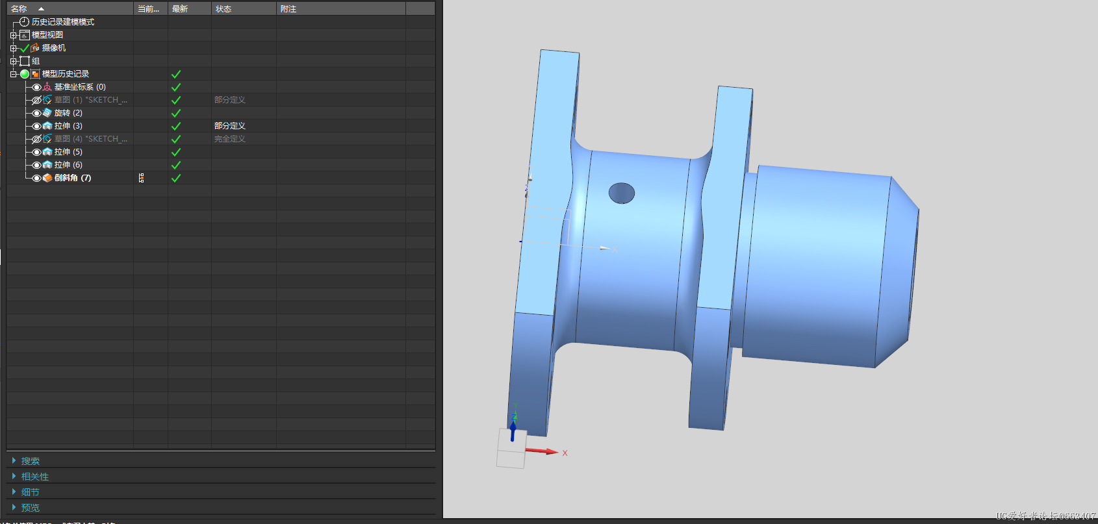Hide 拉伸 (5) using its eye icon
Viewport: 1098px width, 524px height.
pyautogui.click(x=36, y=152)
